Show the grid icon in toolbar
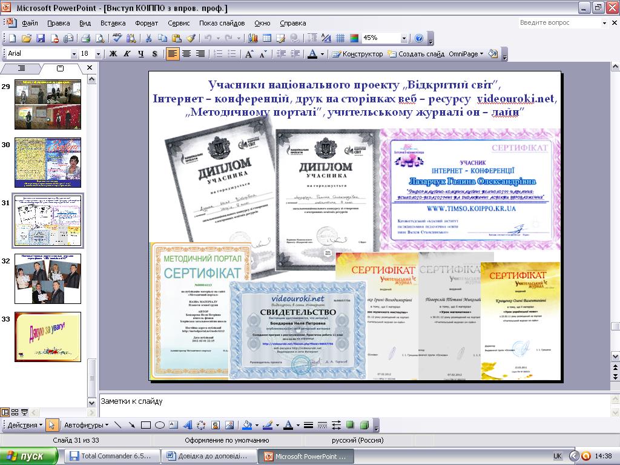Screen dimensions: 620x465 (340, 38)
